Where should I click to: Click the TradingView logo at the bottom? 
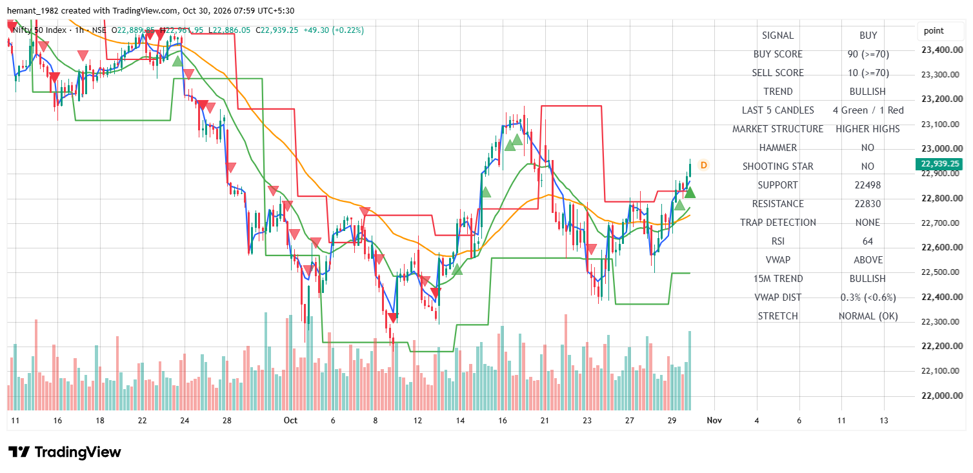65,452
